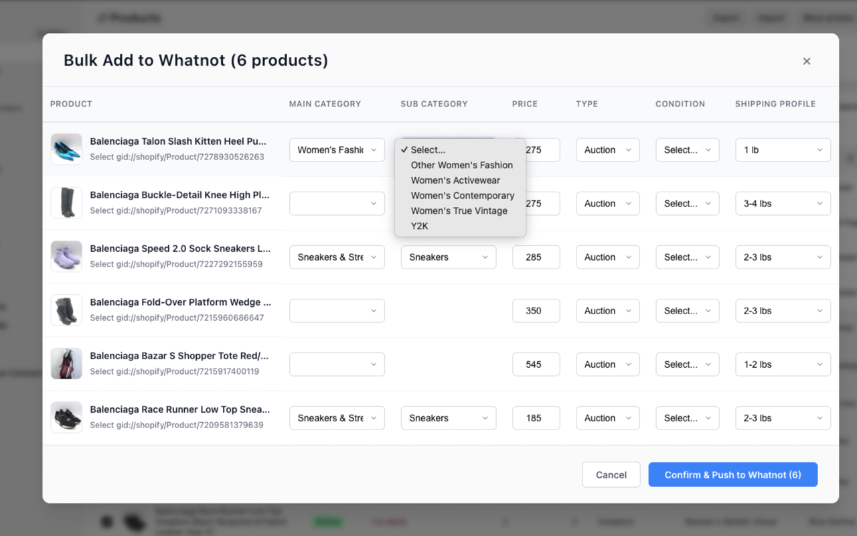The image size is (857, 536).
Task: Cancel the bulk add dialog
Action: click(x=611, y=474)
